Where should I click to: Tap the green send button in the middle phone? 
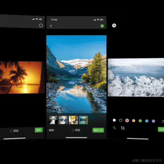[x=98, y=130]
